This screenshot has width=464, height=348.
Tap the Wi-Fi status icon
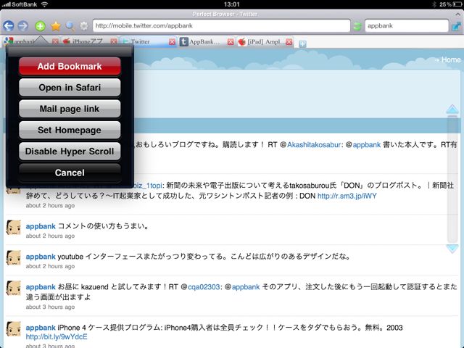[44, 4]
